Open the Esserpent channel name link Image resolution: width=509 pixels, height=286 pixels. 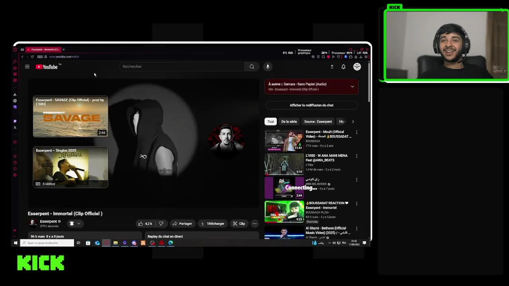point(49,221)
